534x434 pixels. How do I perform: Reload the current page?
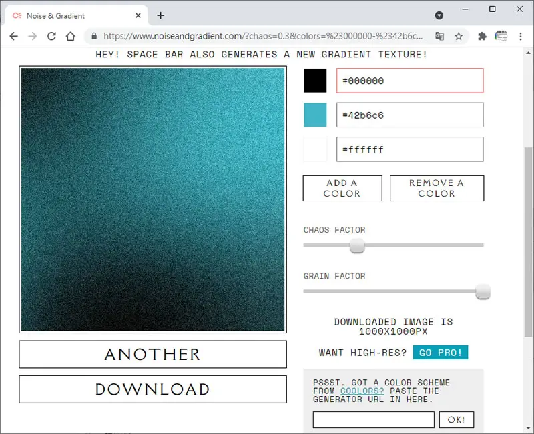point(51,36)
